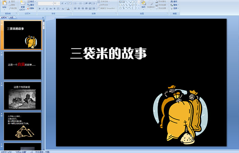This screenshot has height=153, width=239.
Task: Clear all formatting eraser icon
Action: click(x=70, y=3)
